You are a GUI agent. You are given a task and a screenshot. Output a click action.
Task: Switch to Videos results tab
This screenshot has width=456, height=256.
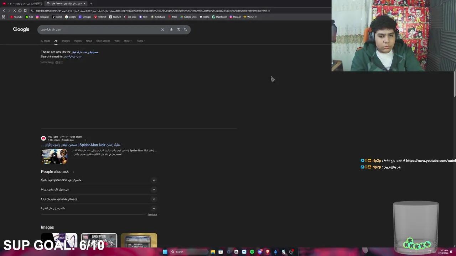pyautogui.click(x=78, y=41)
